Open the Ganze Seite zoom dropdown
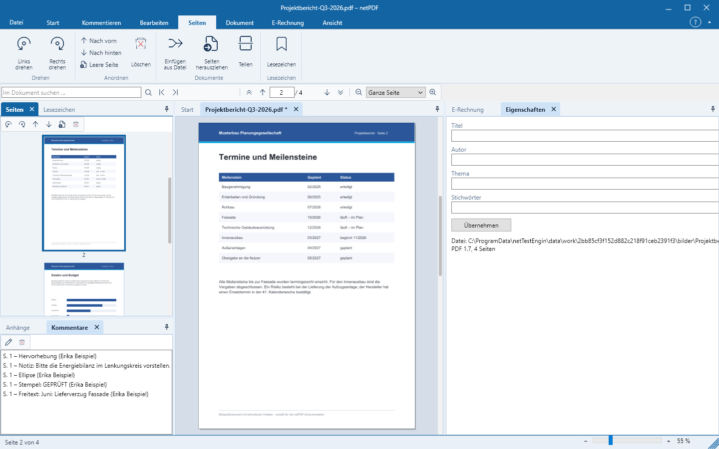 395,92
